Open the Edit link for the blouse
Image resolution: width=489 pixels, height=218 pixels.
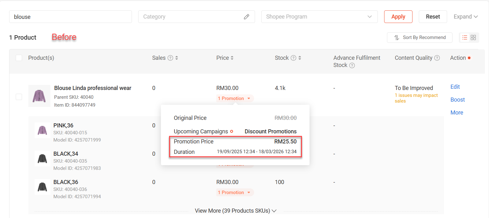point(455,87)
